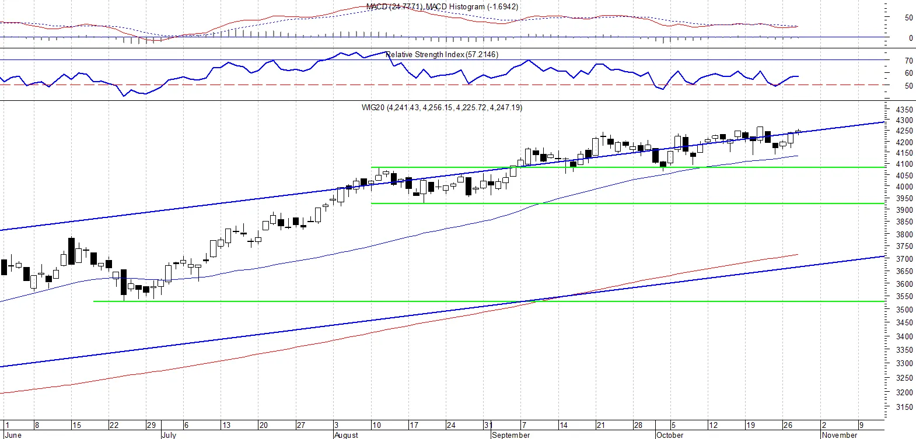Click date tick 13 on the time axis
Screen dimensions: 916x439
coord(226,426)
